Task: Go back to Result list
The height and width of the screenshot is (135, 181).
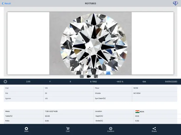Action: coord(6,4)
